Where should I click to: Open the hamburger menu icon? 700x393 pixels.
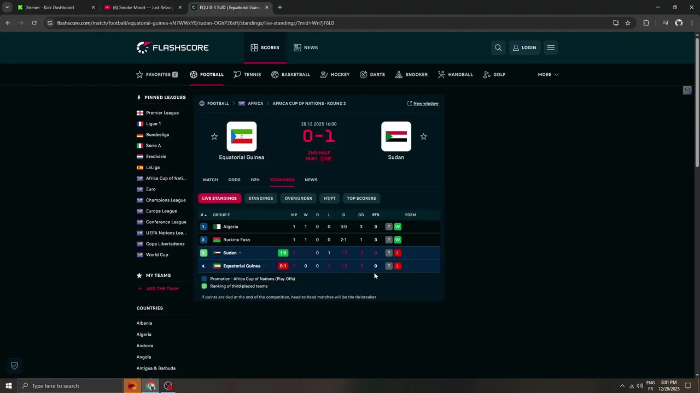pos(551,47)
